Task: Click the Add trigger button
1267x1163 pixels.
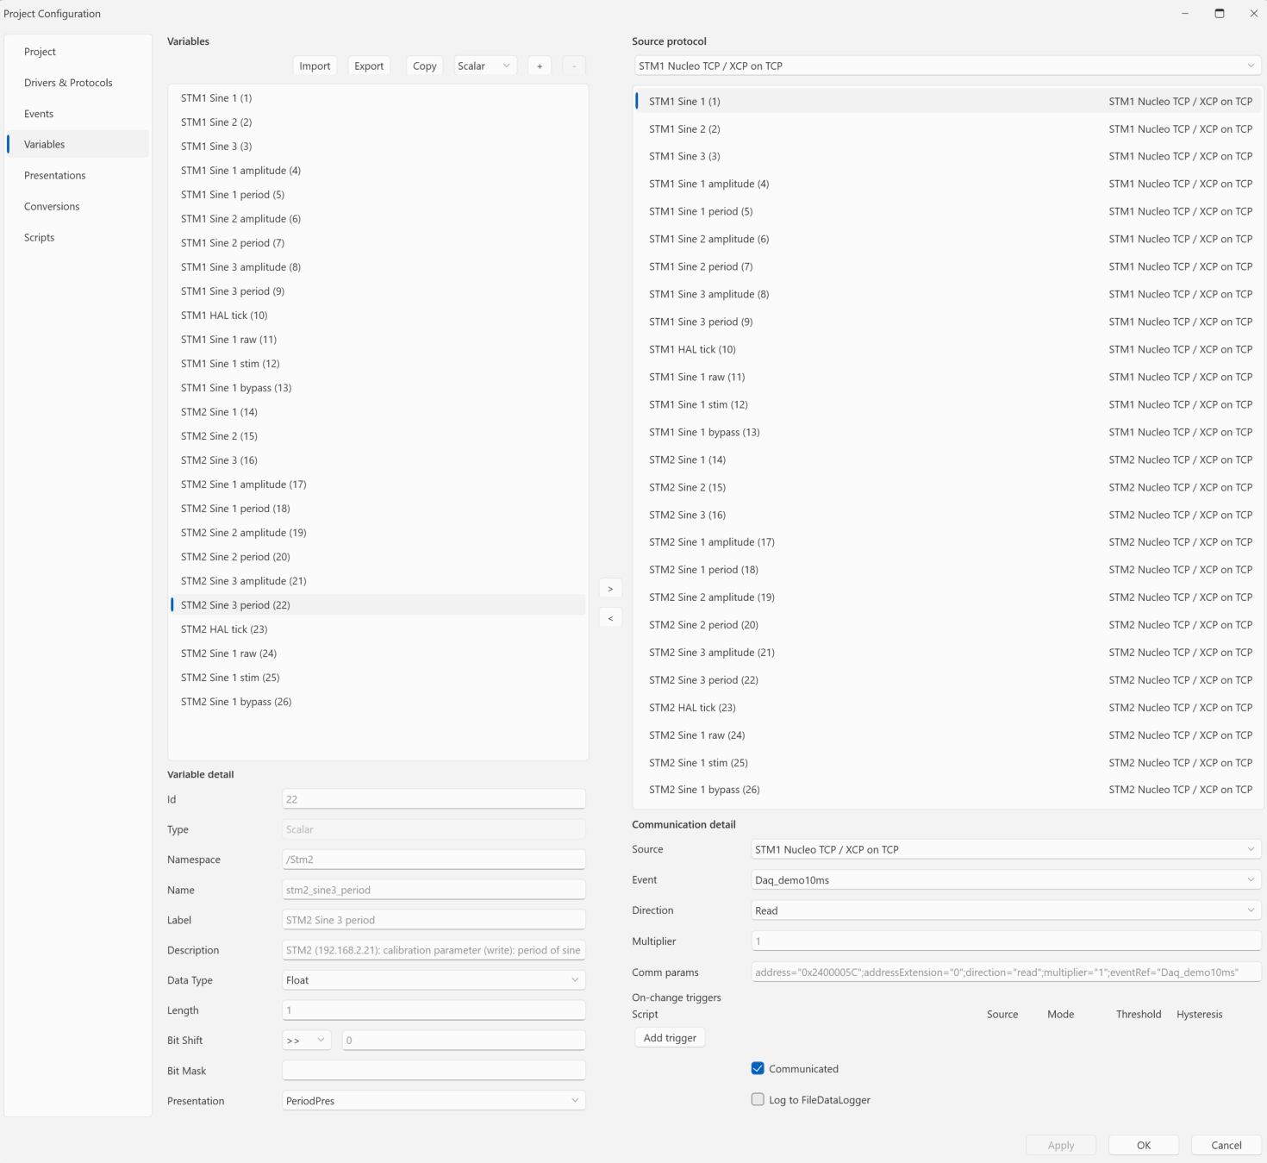Action: point(670,1038)
